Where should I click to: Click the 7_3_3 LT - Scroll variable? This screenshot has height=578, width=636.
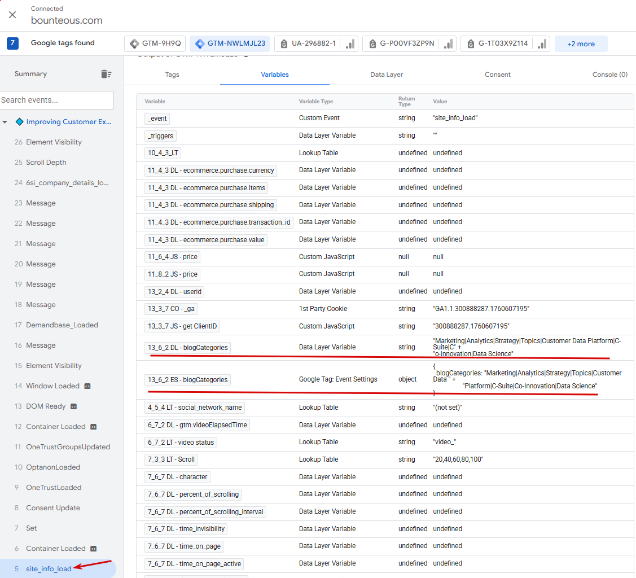coord(171,459)
